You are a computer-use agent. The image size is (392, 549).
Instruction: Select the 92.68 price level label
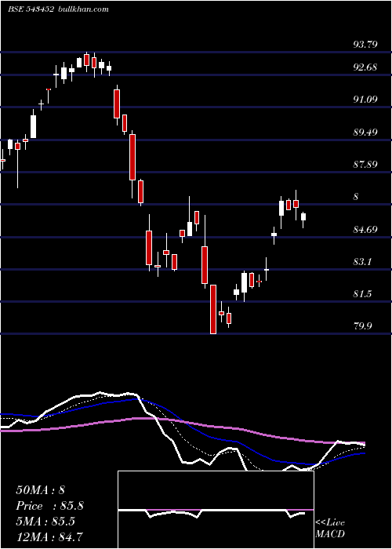pyautogui.click(x=365, y=67)
